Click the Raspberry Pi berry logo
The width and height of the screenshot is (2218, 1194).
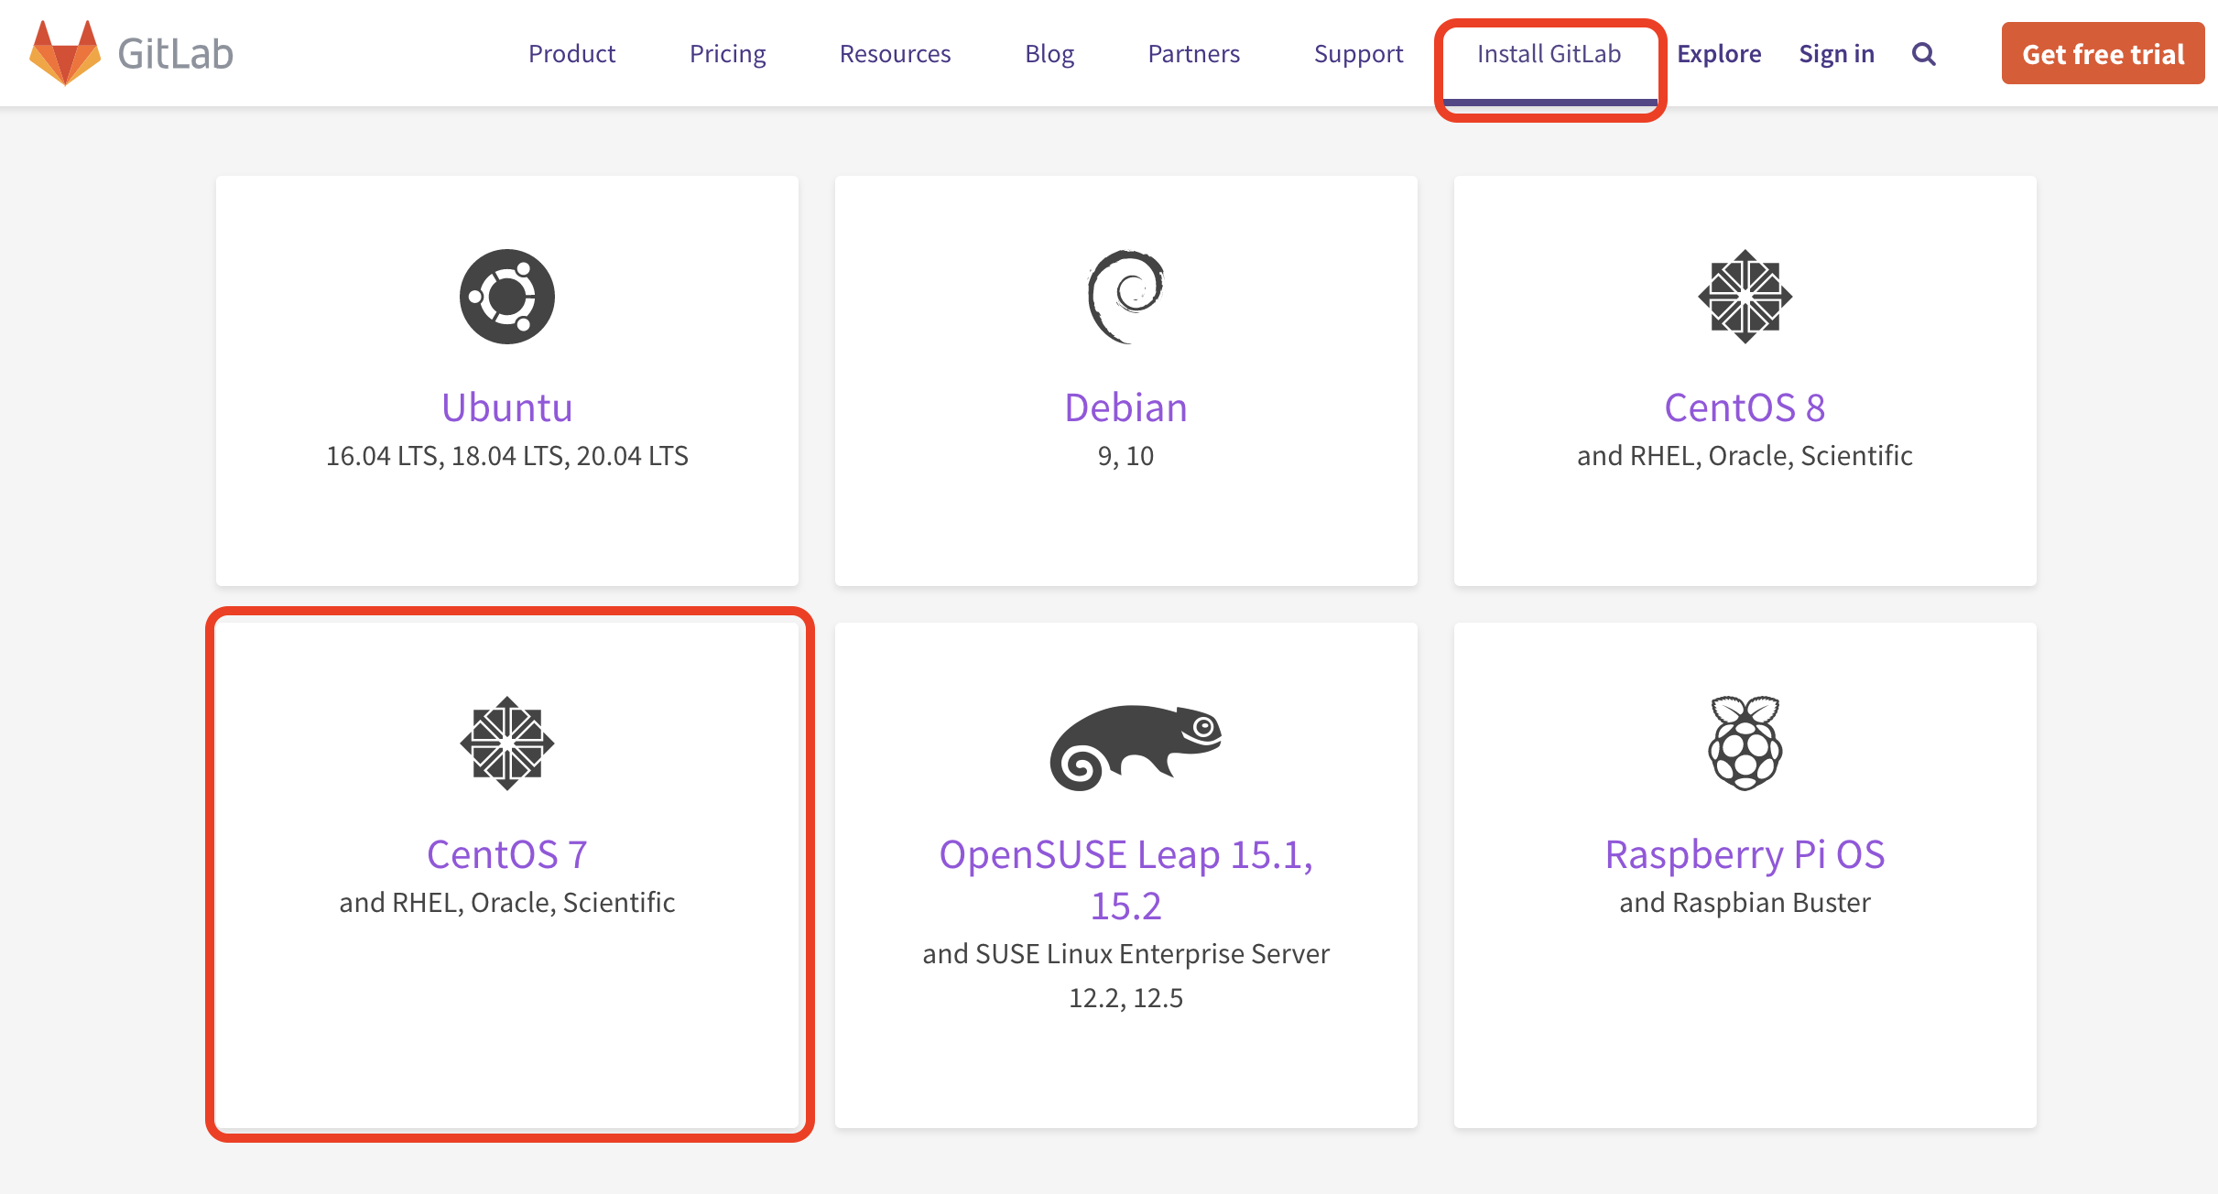tap(1745, 744)
